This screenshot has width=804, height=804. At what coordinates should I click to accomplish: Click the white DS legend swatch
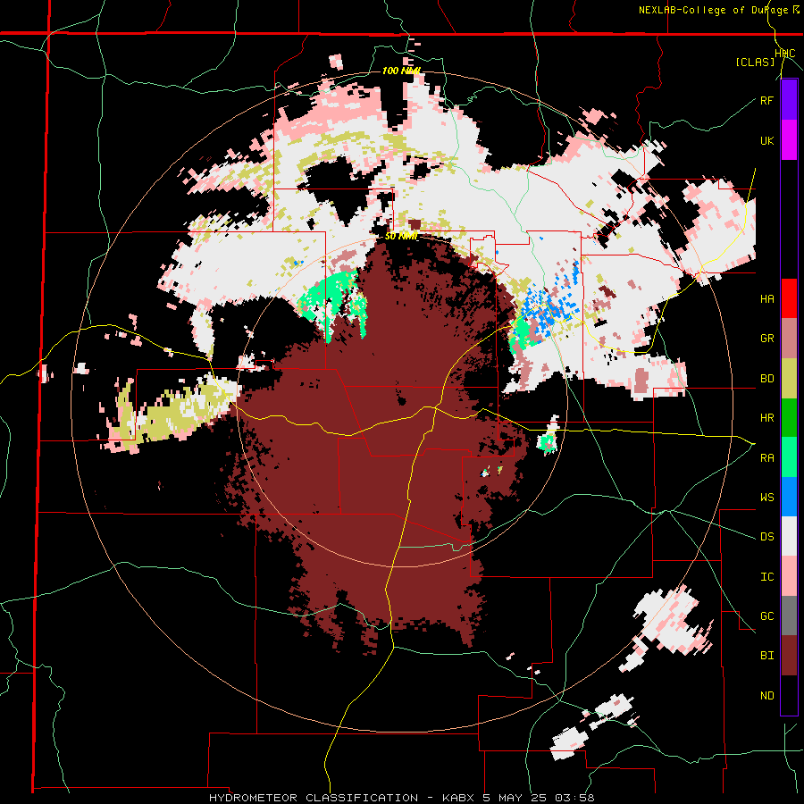(789, 536)
